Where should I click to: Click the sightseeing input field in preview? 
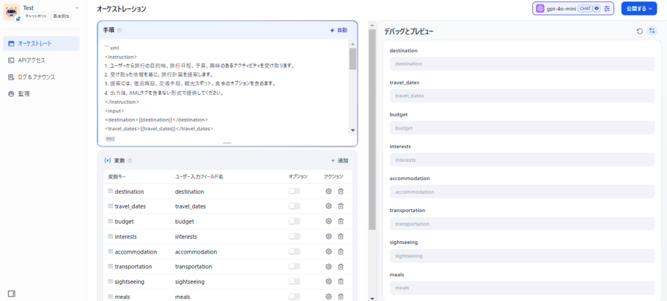point(522,256)
